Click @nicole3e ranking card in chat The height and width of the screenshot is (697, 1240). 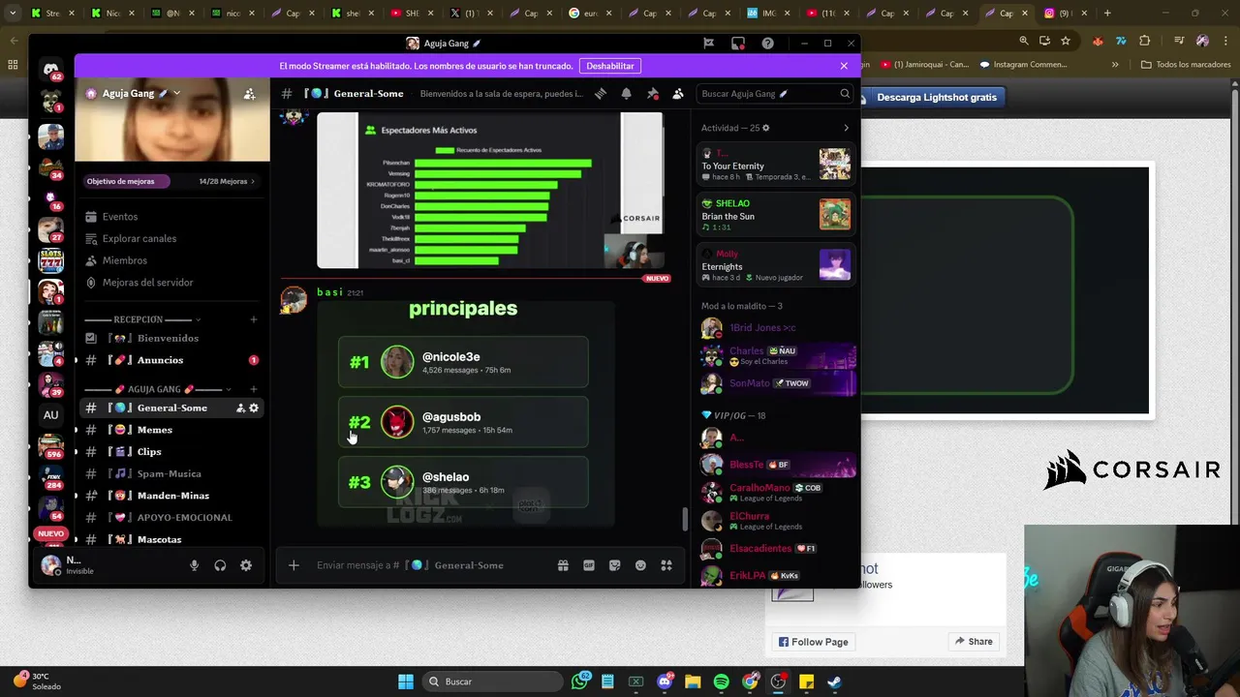click(463, 362)
